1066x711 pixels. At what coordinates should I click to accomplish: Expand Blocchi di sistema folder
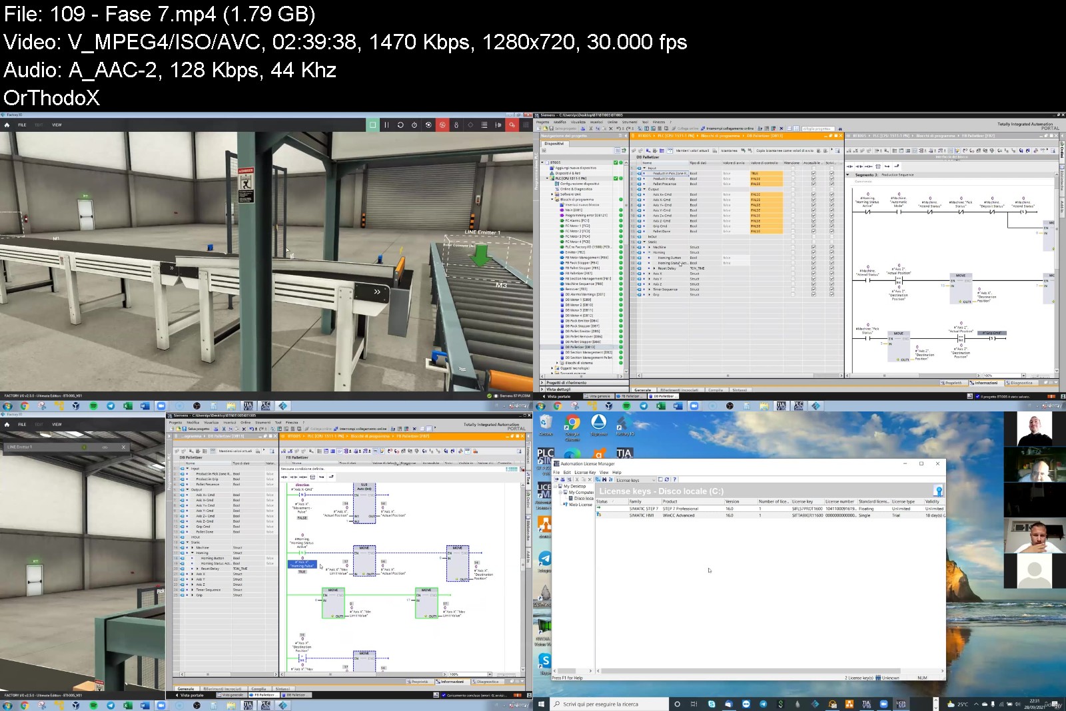(x=557, y=363)
